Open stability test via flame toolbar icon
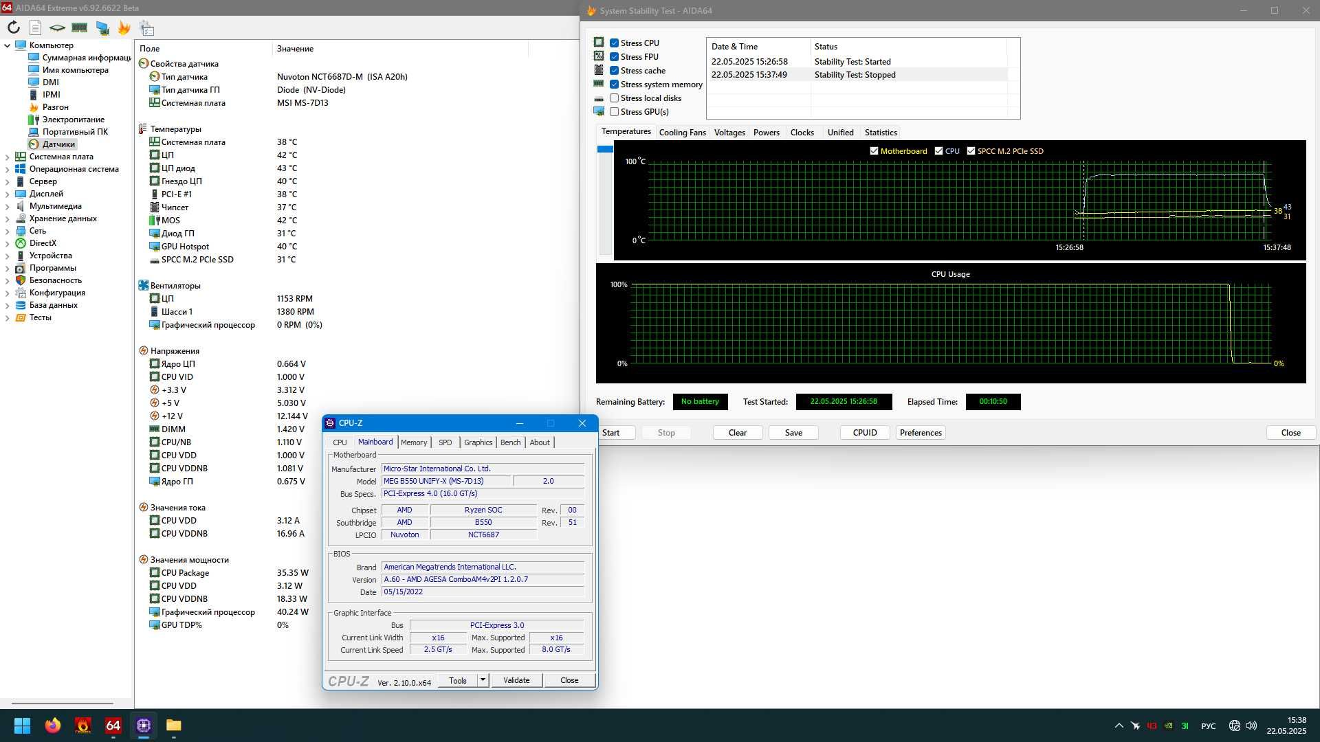The height and width of the screenshot is (742, 1320). coord(124,27)
